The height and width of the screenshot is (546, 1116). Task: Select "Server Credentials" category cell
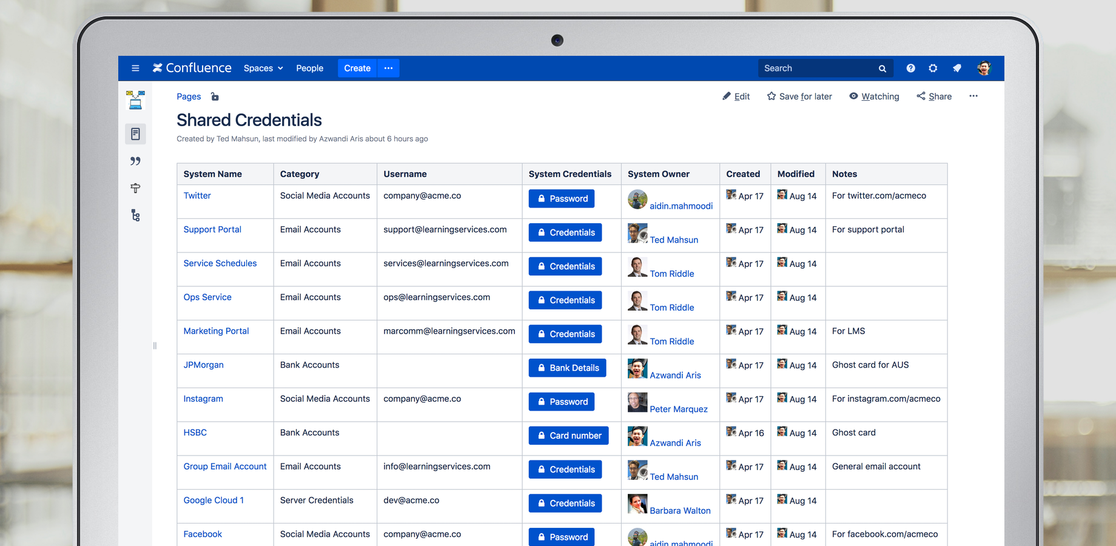coord(317,501)
